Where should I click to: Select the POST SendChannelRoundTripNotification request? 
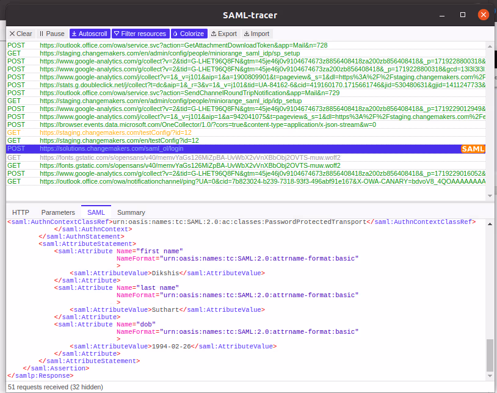coord(245,93)
